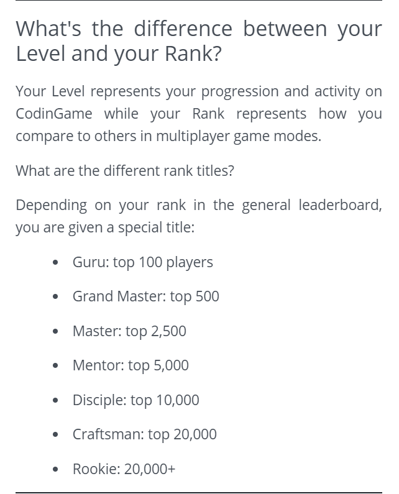The width and height of the screenshot is (399, 494).
Task: Click the bullet point beside 'Guru'
Action: coord(56,263)
